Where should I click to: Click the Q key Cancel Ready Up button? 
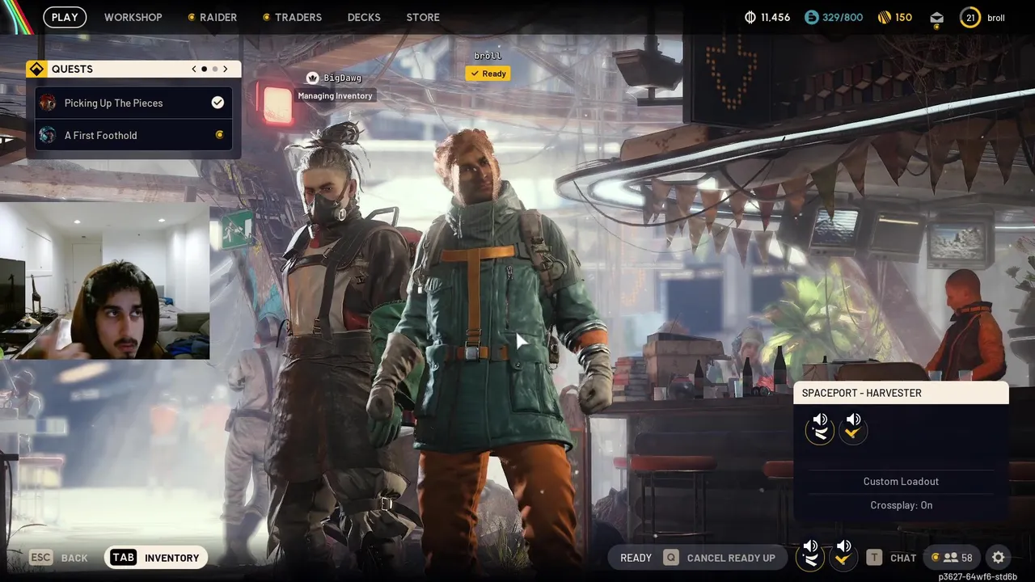(719, 558)
